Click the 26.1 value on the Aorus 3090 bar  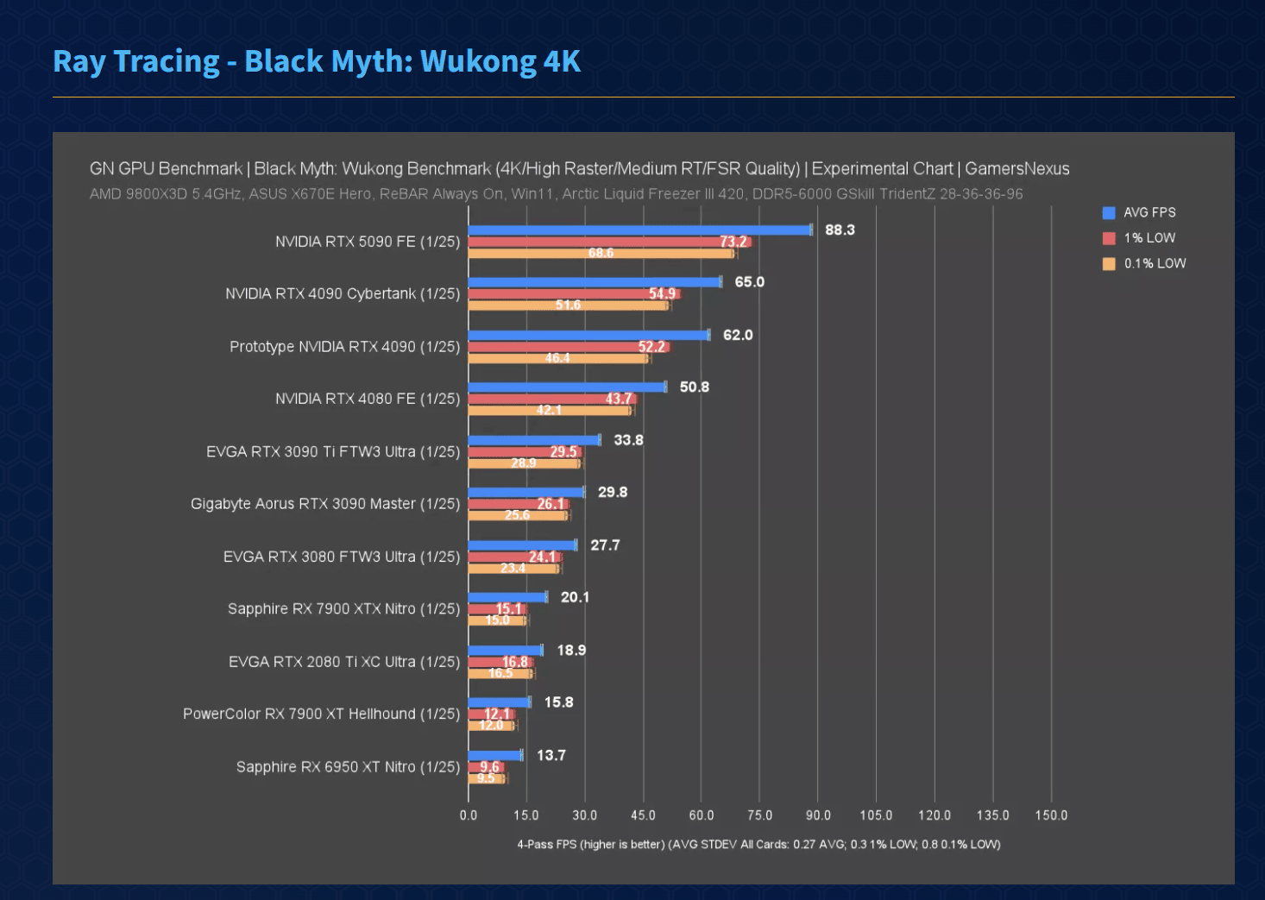coord(551,504)
